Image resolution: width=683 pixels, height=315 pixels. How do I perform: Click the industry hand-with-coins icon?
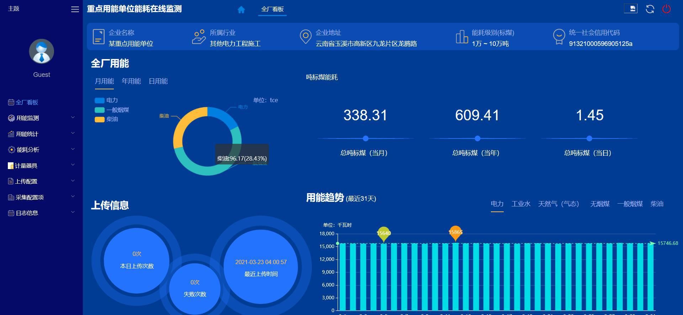(199, 37)
